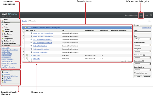Screen dimensions: 153x96
Task: Check Red Hat Enterprise Linux Desktop 5 row
Action: coord(23,36)
